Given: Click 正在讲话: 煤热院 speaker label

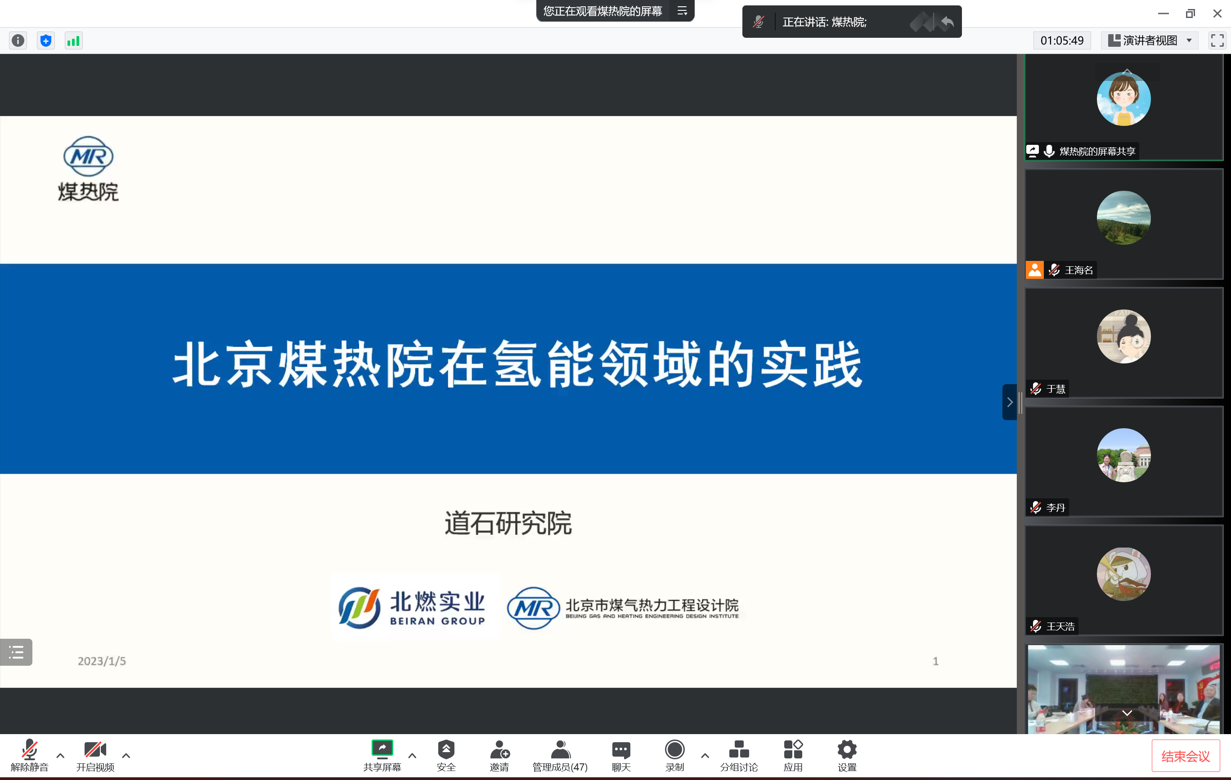Looking at the screenshot, I should click(x=824, y=22).
